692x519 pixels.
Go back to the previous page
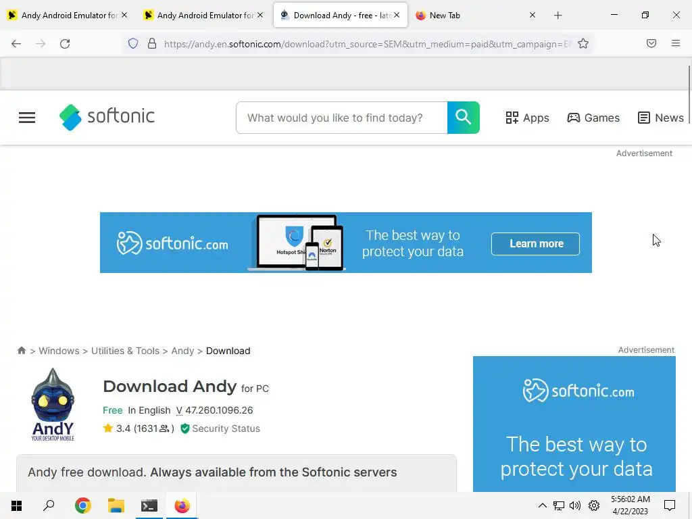tap(16, 44)
